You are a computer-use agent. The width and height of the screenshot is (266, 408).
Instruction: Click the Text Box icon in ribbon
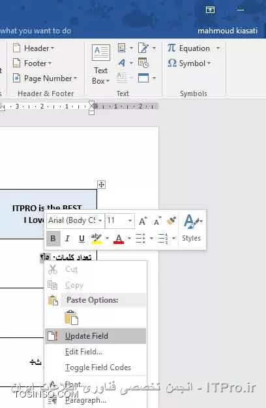(100, 52)
